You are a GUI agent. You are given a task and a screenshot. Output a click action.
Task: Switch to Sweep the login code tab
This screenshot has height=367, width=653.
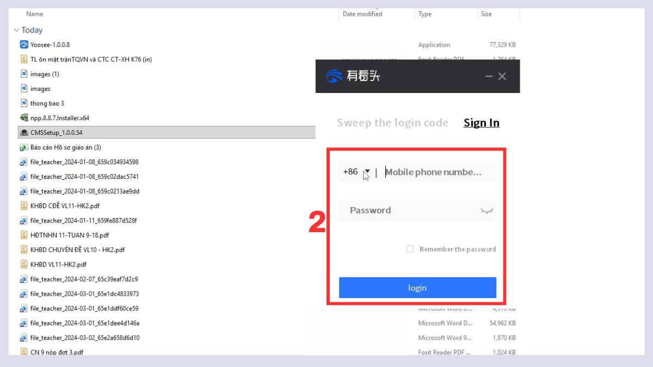click(x=392, y=123)
